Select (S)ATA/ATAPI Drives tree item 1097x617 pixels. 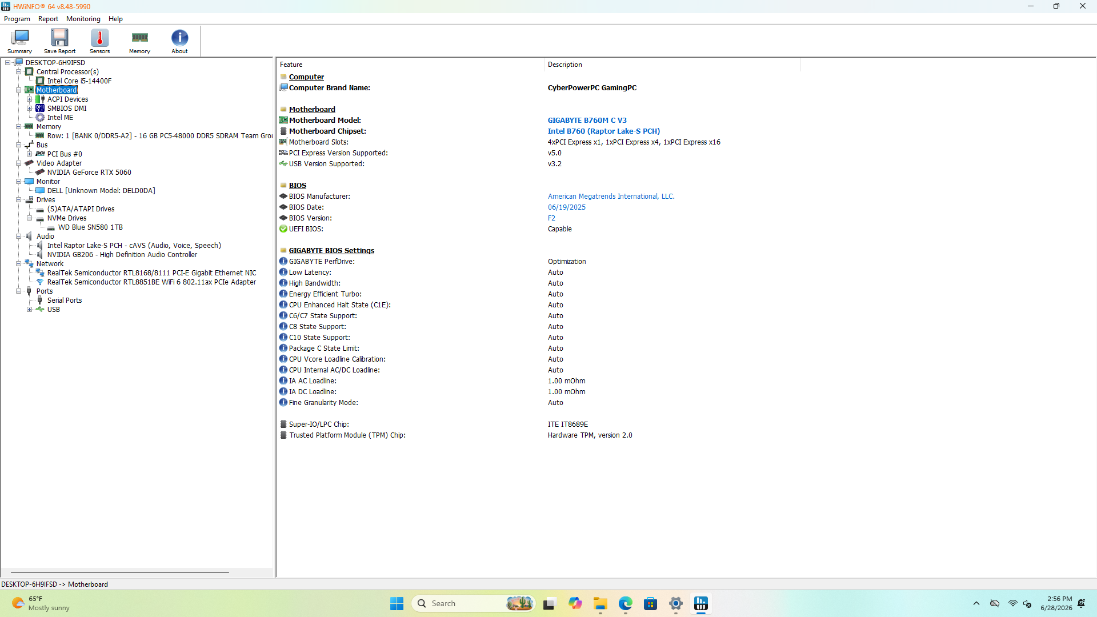click(x=81, y=209)
